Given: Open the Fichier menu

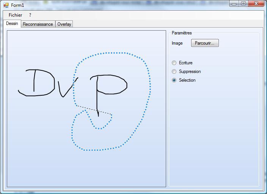Looking at the screenshot, I should [16, 15].
